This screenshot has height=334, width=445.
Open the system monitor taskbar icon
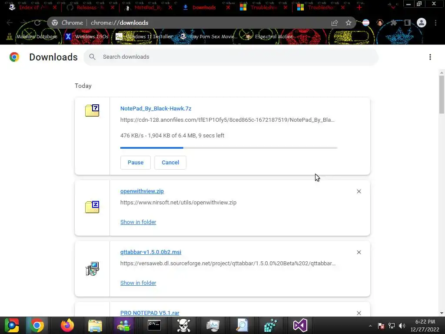click(213, 325)
